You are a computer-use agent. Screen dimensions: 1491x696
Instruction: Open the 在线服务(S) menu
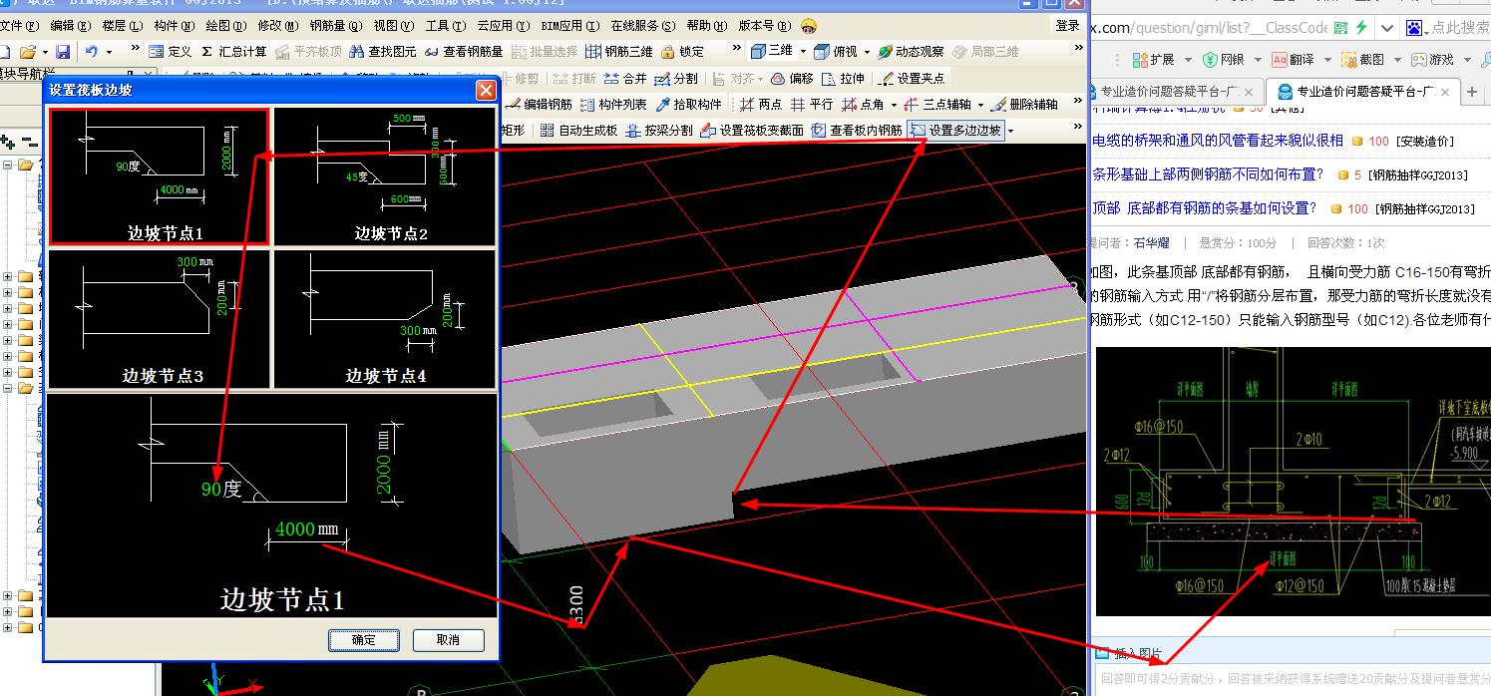(x=642, y=26)
